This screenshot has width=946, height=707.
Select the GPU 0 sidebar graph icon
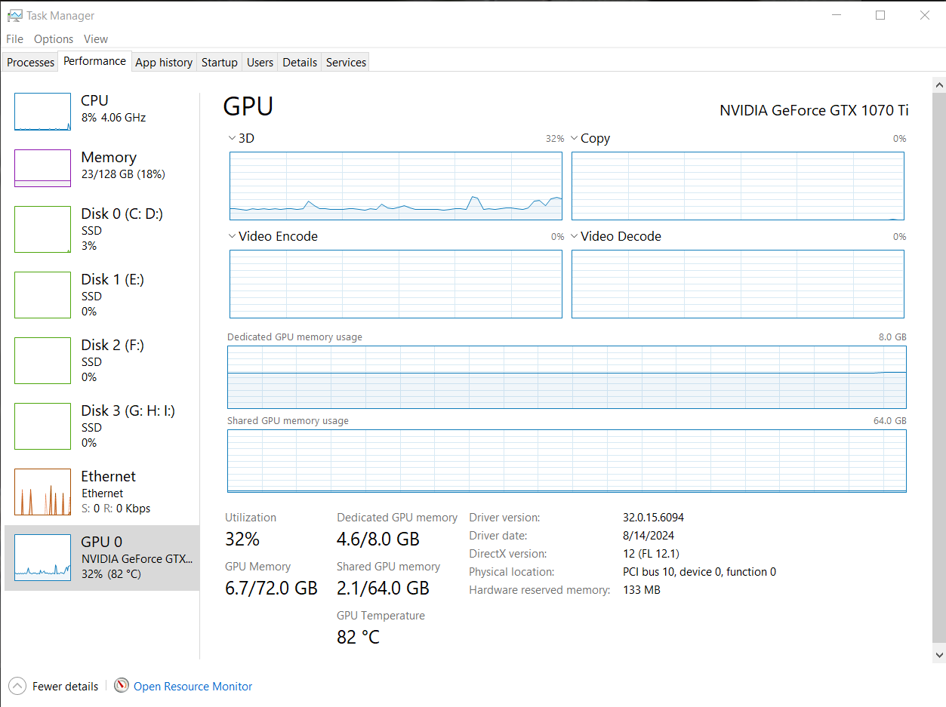[42, 558]
